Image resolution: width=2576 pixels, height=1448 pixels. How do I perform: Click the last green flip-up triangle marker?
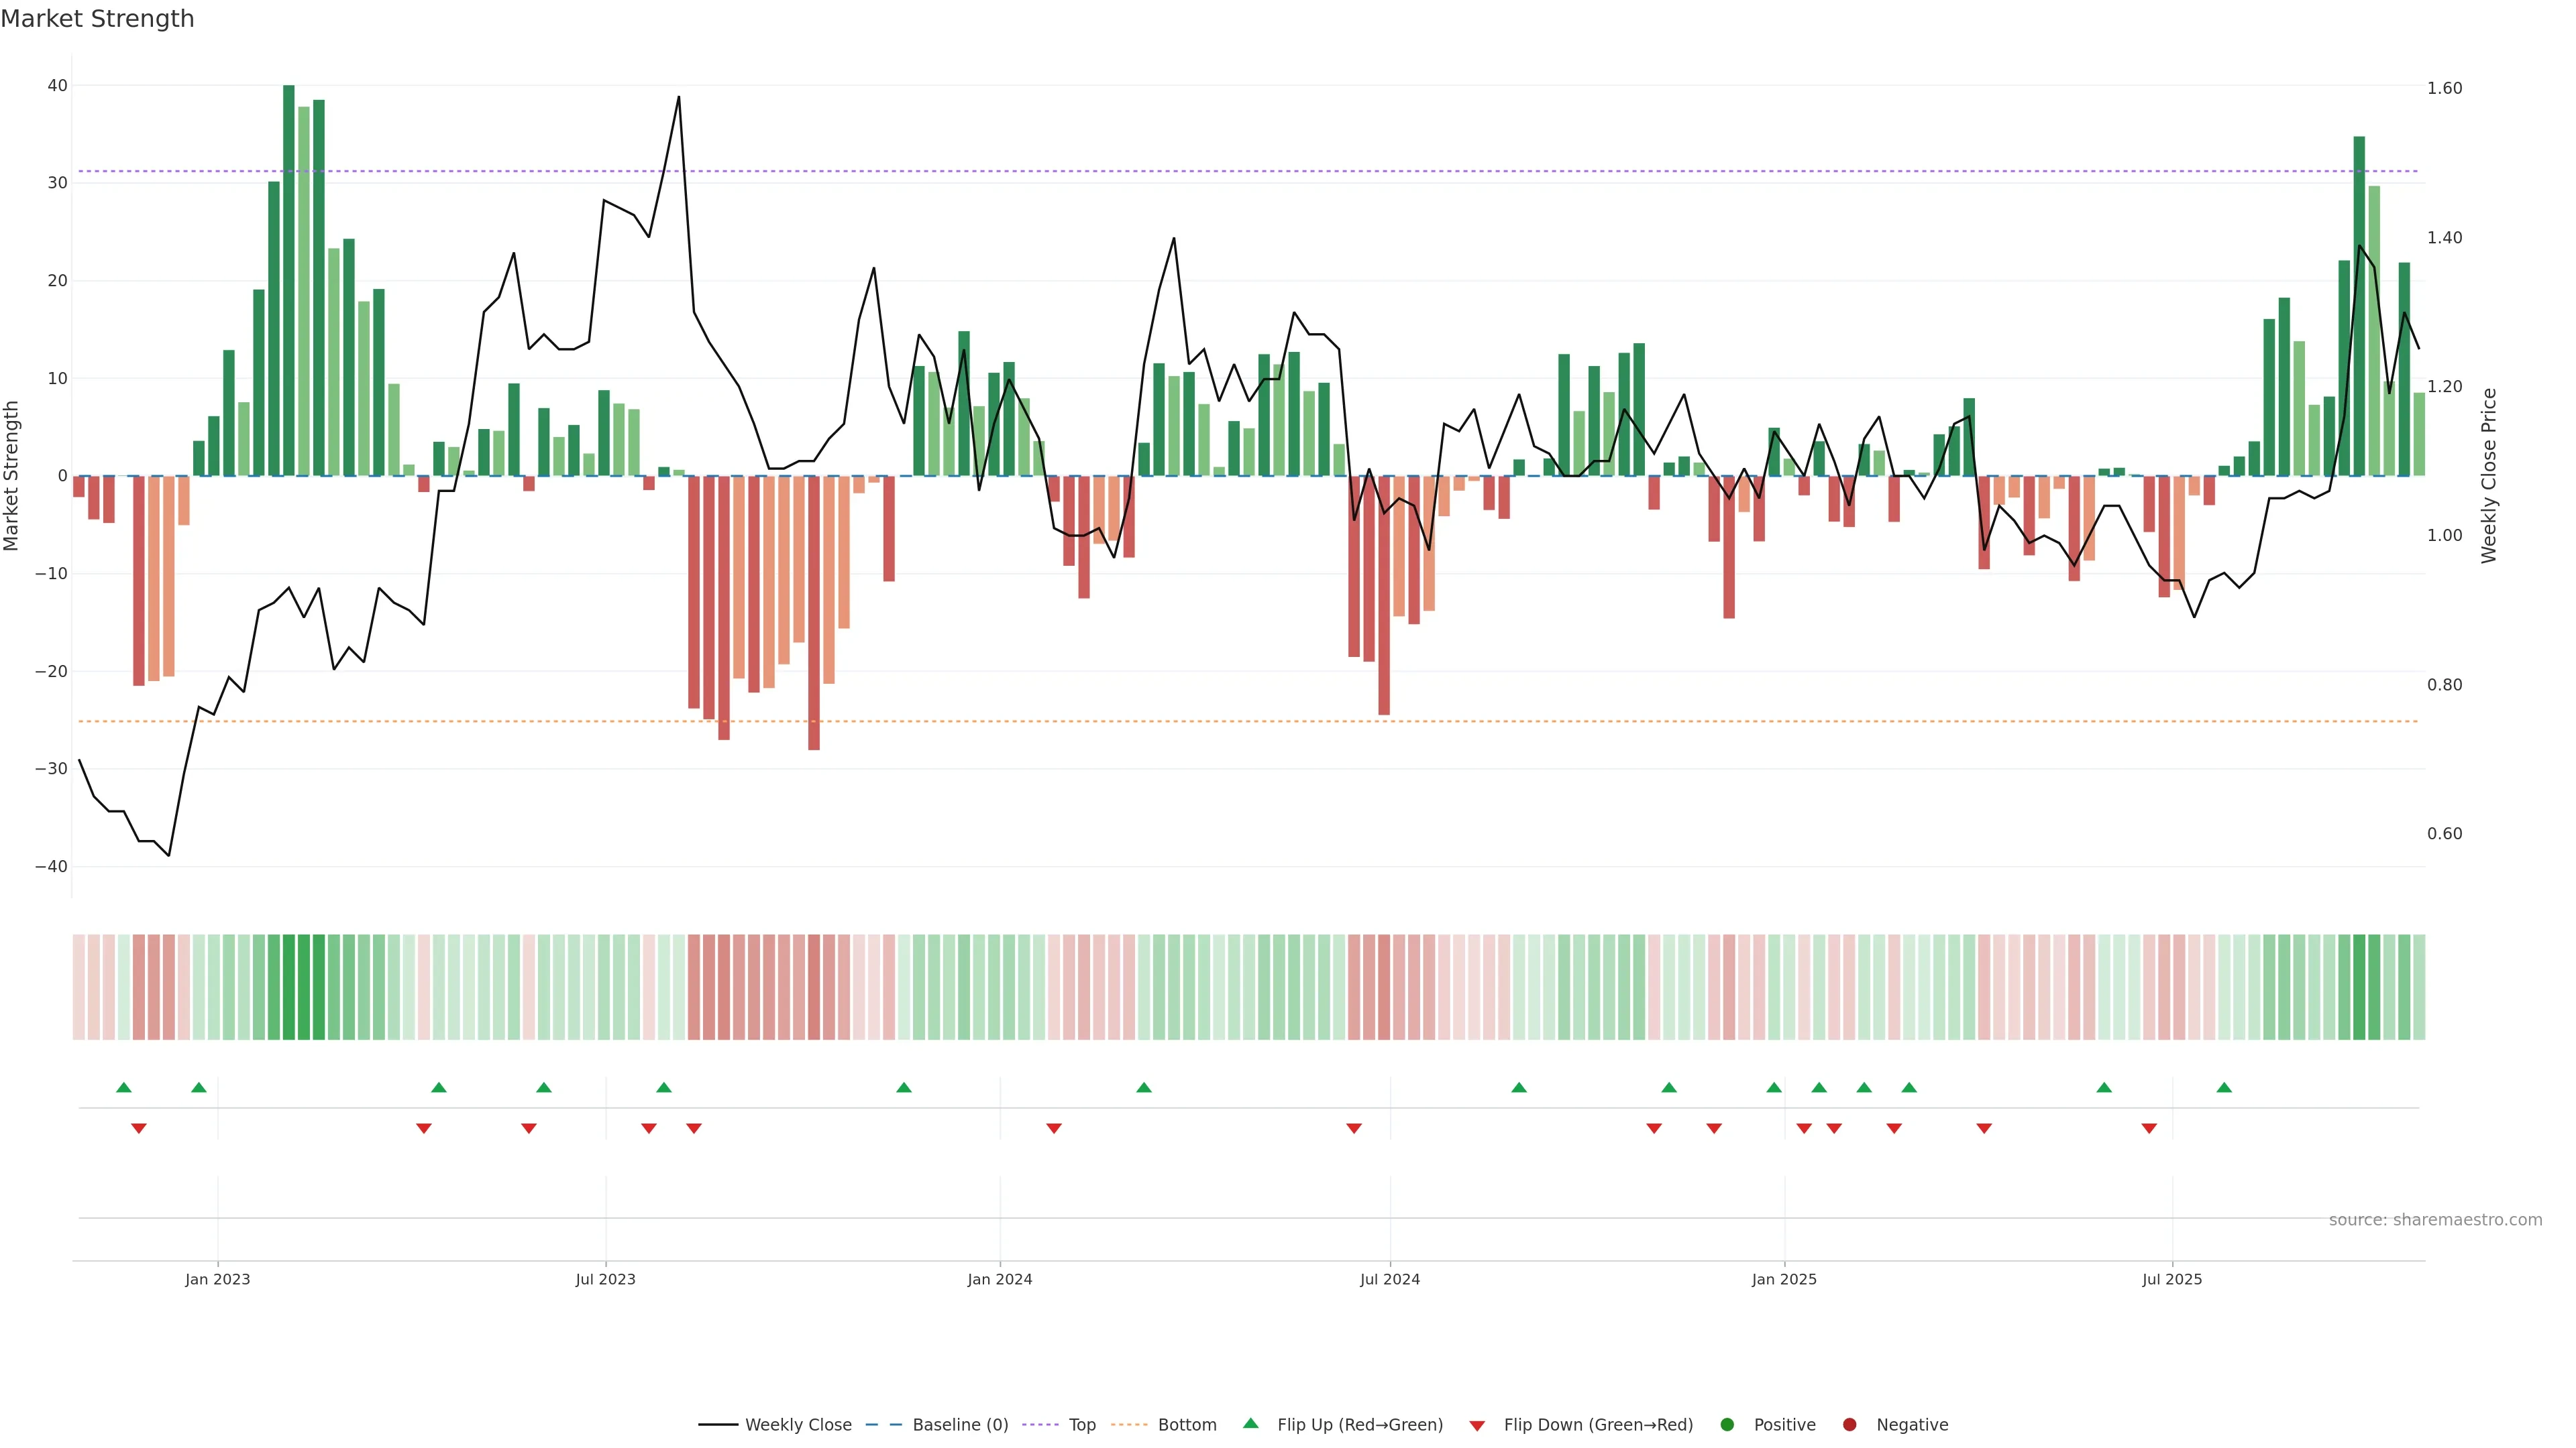[x=2224, y=1087]
